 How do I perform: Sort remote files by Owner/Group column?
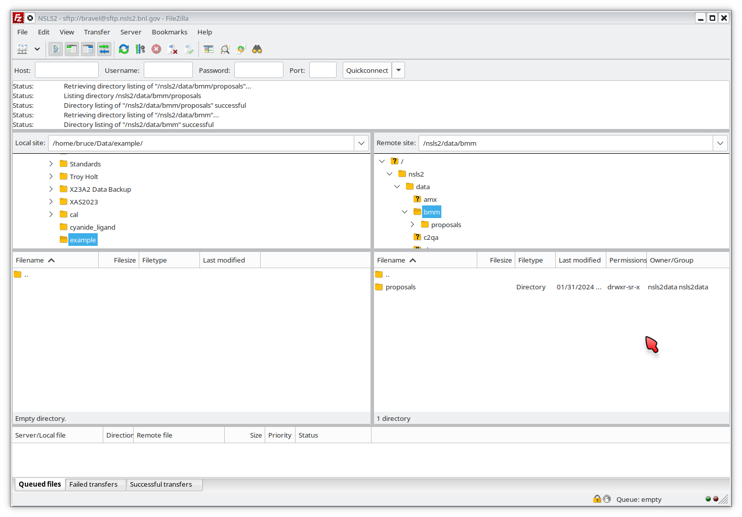[688, 260]
